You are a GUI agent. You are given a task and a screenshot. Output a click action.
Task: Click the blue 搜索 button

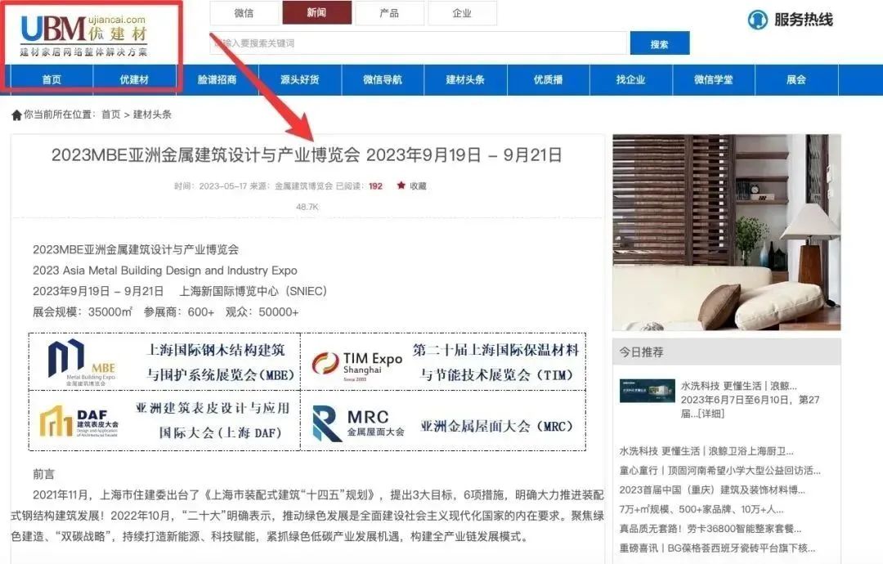660,43
